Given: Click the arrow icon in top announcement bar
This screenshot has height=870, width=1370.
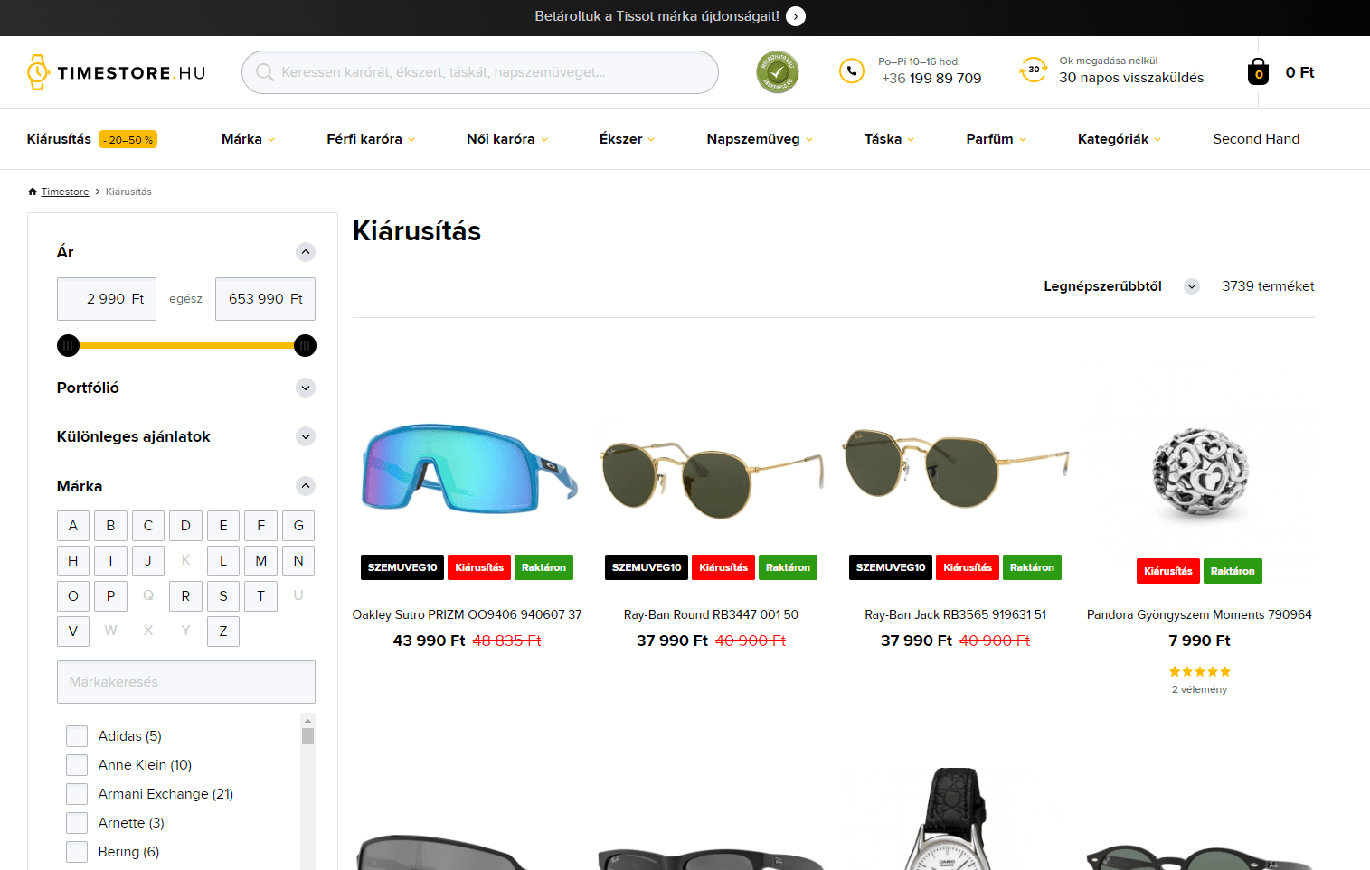Looking at the screenshot, I should tap(796, 16).
